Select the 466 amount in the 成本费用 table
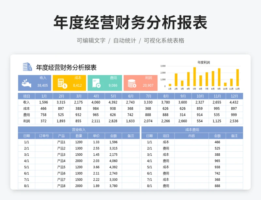Viewport: 261px width, 200px height. tap(217, 142)
